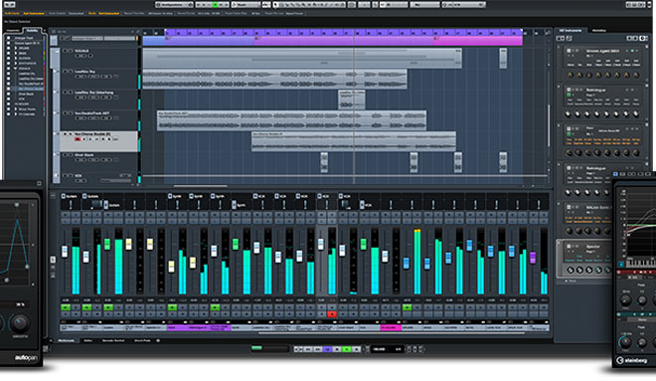Viewport: 656px width, 381px height.
Task: Toggle green Read button on first mixer channel
Action: tap(66, 307)
